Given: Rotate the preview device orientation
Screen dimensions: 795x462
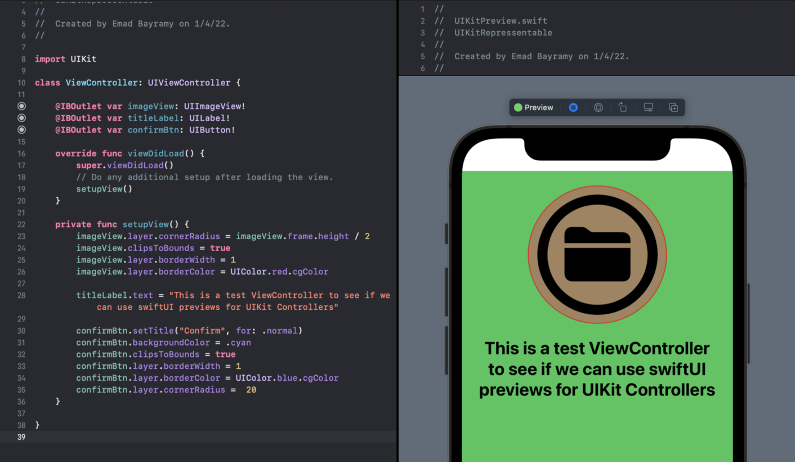Looking at the screenshot, I should [x=623, y=107].
